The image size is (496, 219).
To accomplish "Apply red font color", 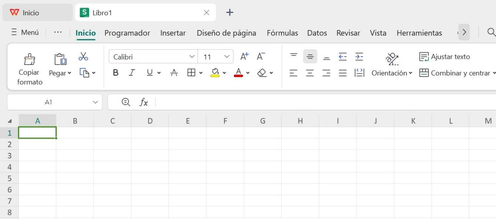I will point(238,73).
